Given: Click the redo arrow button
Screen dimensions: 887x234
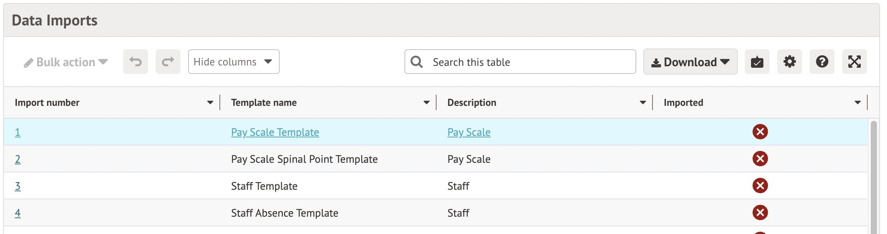Looking at the screenshot, I should (168, 62).
